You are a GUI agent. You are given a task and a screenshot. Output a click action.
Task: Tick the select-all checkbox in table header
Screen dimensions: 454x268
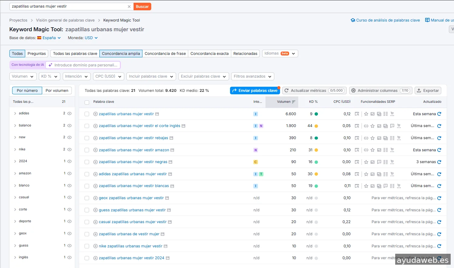(x=87, y=102)
